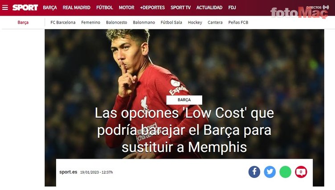Go to FÚTBOL section
The image size is (335, 190).
(x=105, y=8)
